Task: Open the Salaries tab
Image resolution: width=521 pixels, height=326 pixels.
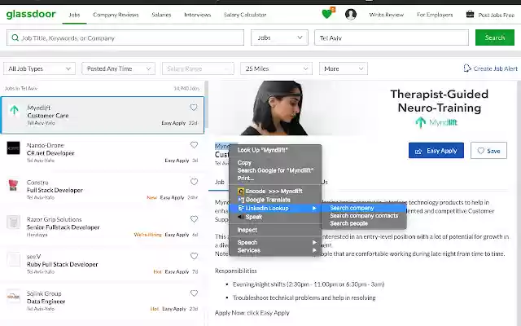Action: point(161,15)
